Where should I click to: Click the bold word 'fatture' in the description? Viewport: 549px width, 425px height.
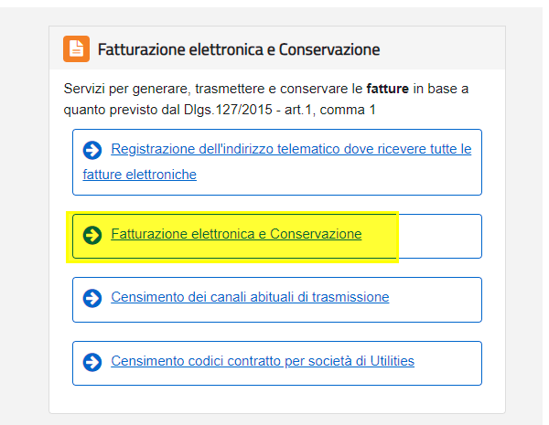coord(388,89)
